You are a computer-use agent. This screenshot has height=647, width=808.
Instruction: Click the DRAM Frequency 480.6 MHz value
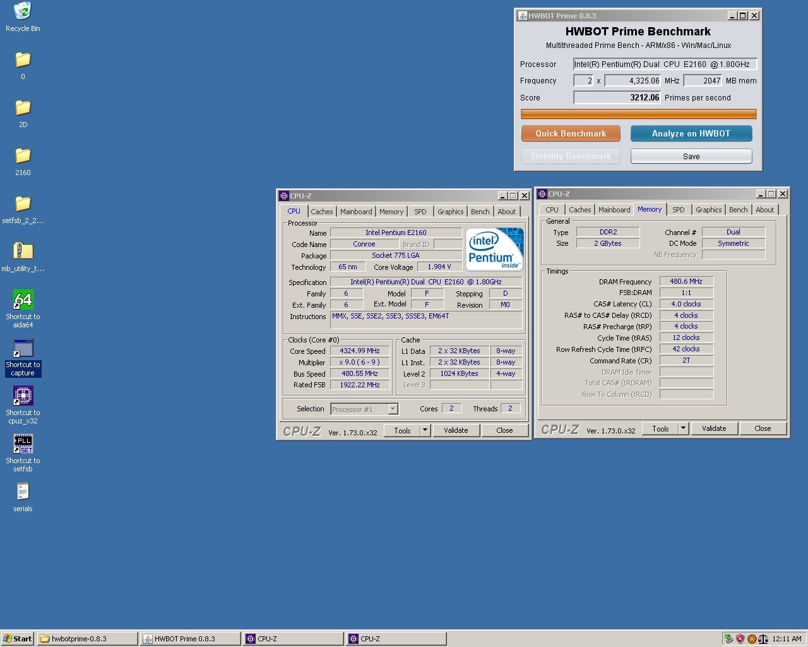click(686, 281)
